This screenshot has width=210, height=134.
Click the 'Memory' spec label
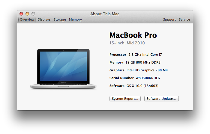pyautogui.click(x=116, y=63)
